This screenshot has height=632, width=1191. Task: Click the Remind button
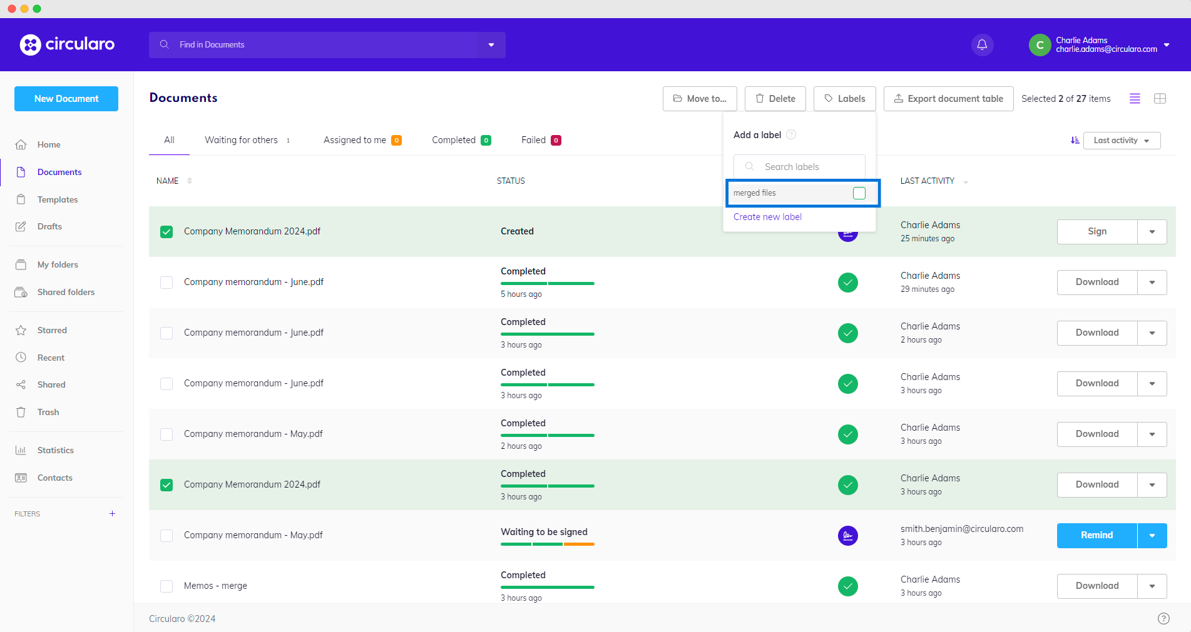[1097, 536]
